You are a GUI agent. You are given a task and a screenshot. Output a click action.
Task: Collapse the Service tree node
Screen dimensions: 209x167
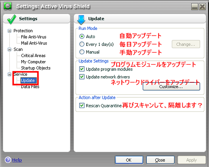(9, 74)
